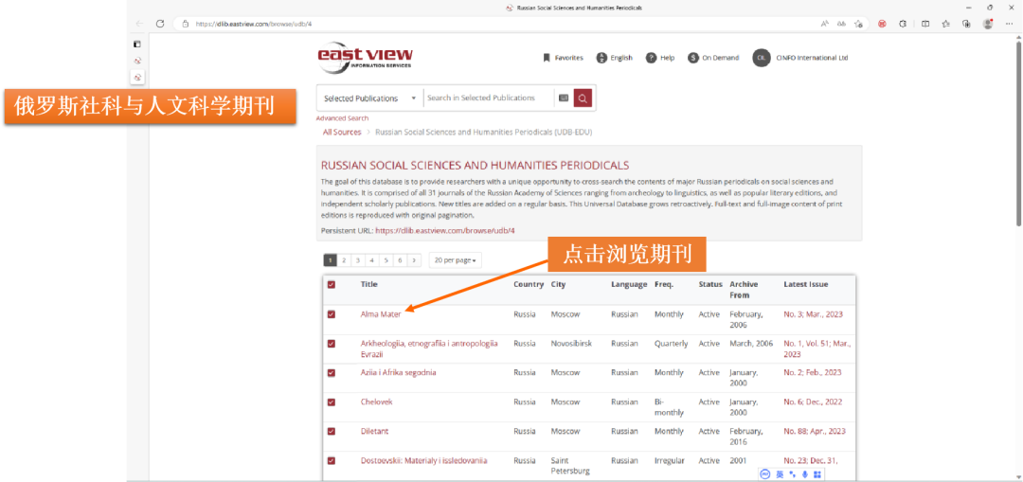
Task: Click next page arrow in pagination
Action: click(414, 259)
